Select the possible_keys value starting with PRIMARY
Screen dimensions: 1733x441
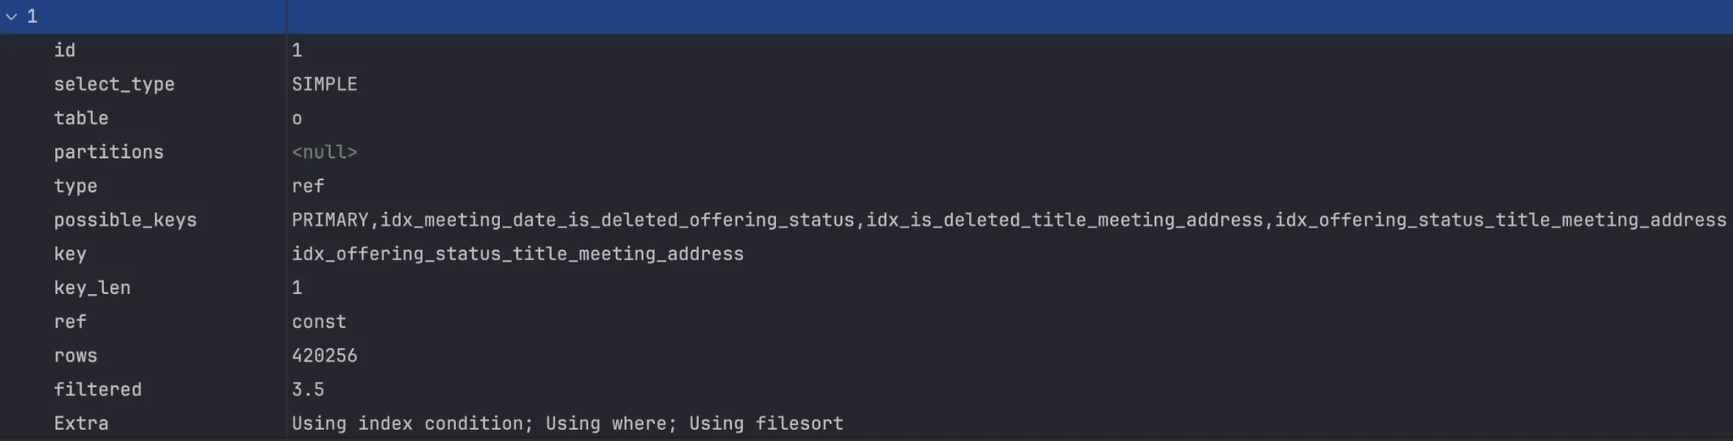(x=1009, y=220)
